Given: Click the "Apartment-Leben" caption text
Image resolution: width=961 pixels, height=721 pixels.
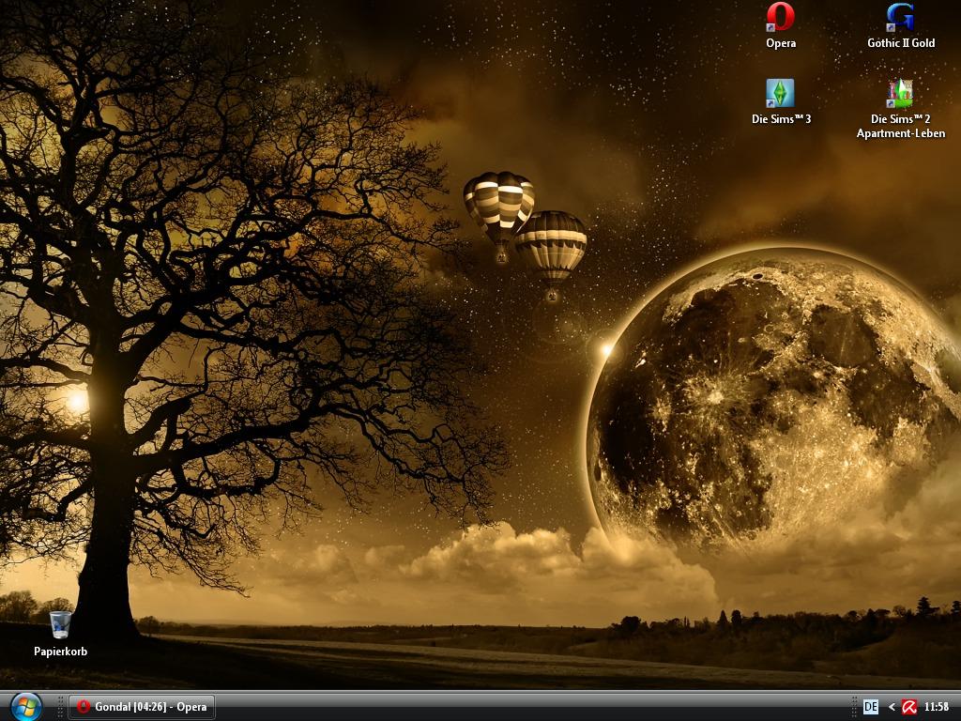Looking at the screenshot, I should tap(900, 133).
